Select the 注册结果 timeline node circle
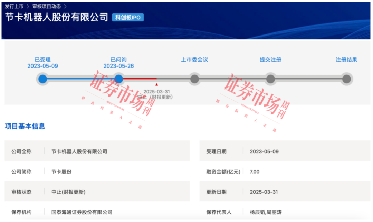 coord(346,79)
